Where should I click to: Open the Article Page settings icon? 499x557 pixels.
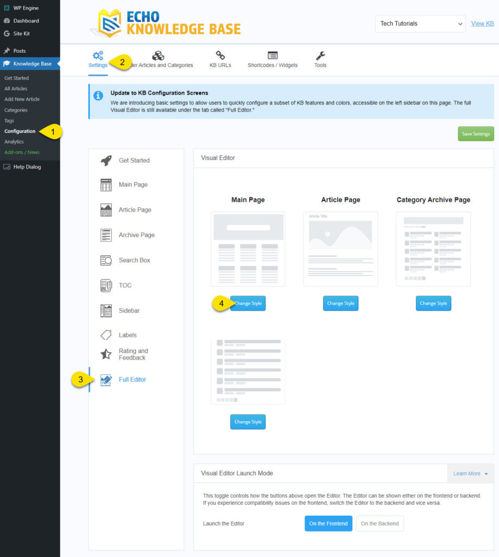click(106, 209)
